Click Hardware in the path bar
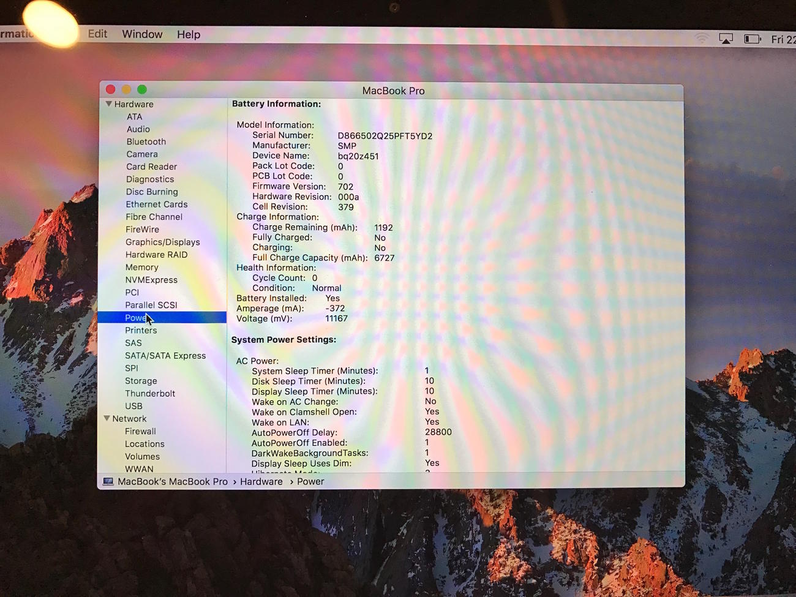The height and width of the screenshot is (597, 796). [261, 482]
